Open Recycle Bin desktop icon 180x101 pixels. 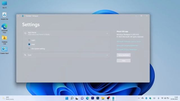(4, 16)
